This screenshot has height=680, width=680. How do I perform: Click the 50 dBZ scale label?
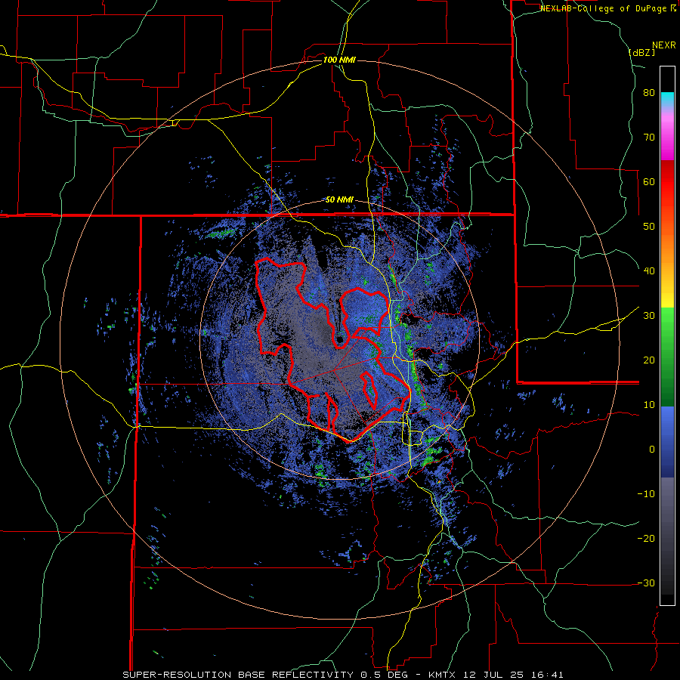click(x=649, y=227)
